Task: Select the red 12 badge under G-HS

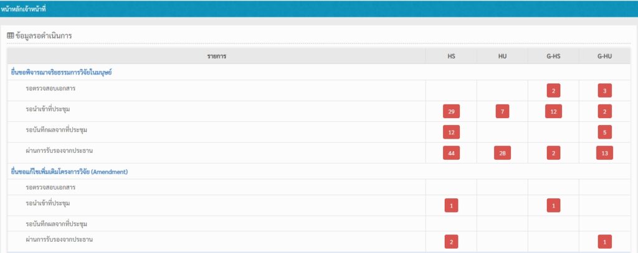Action: click(x=553, y=112)
